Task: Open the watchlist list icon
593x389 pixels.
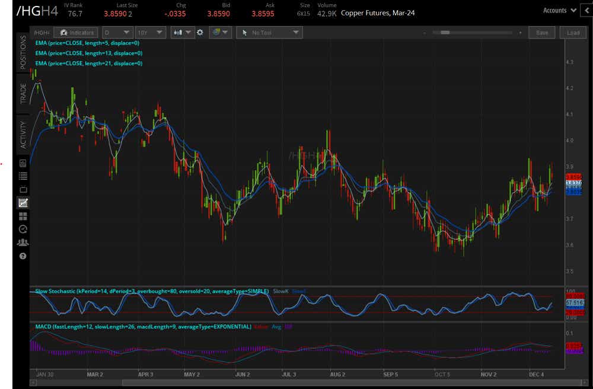Action: 23,176
